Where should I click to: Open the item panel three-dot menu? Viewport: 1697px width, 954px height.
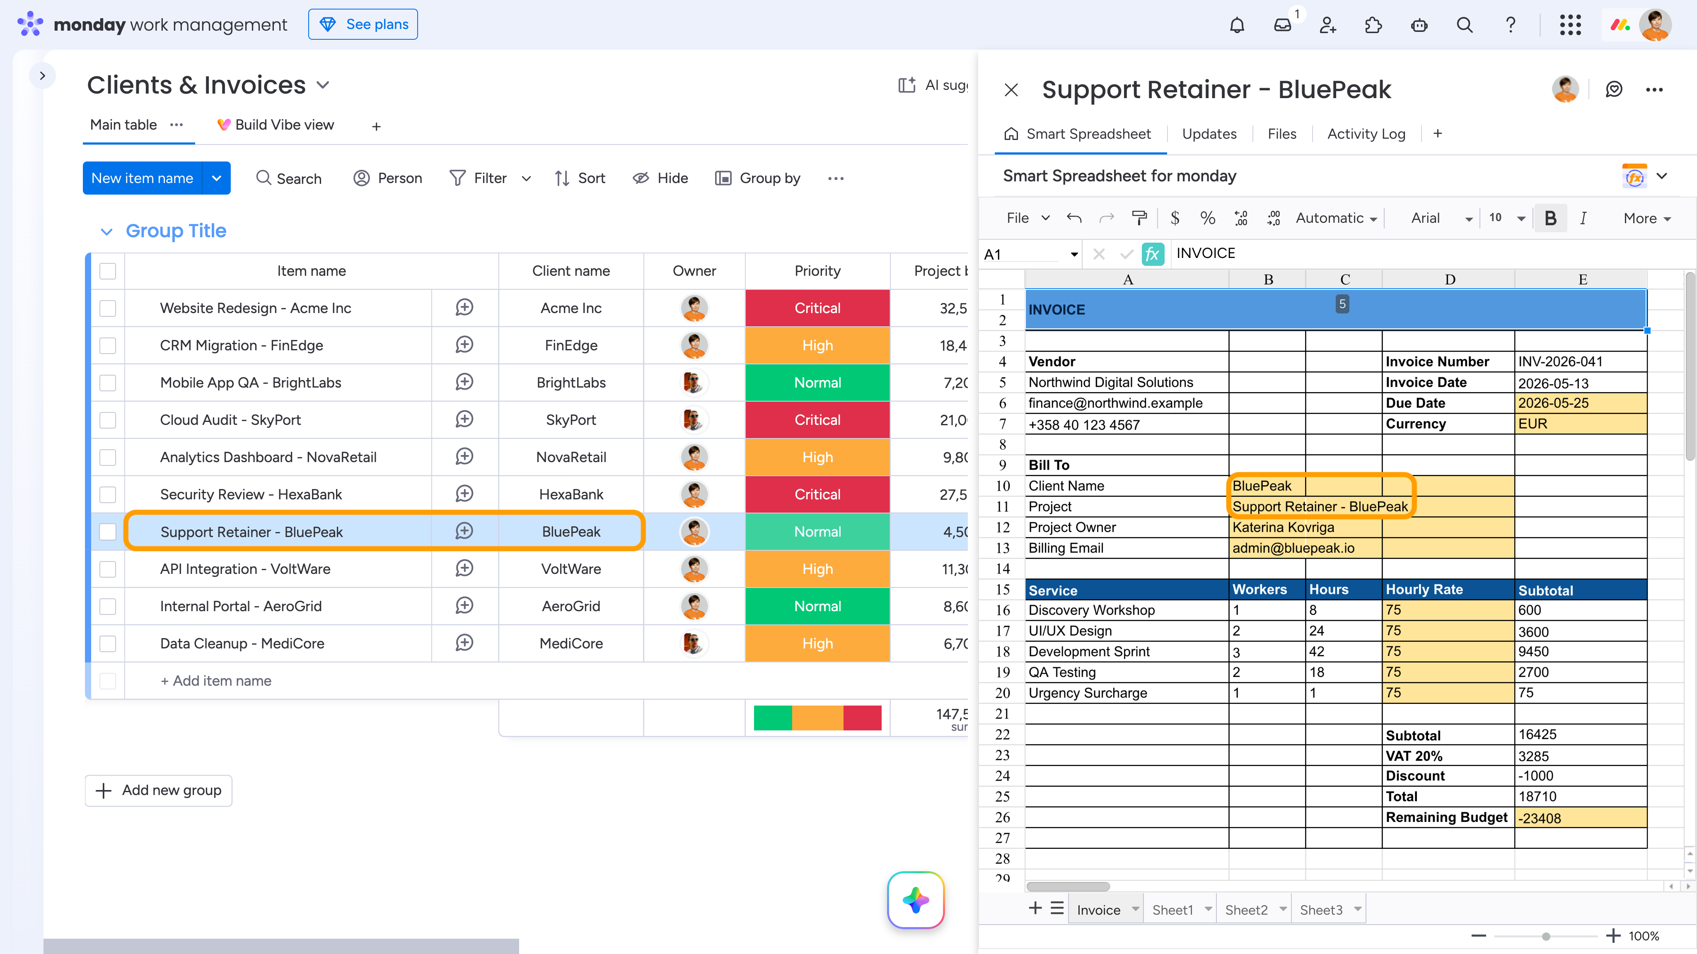pos(1654,89)
